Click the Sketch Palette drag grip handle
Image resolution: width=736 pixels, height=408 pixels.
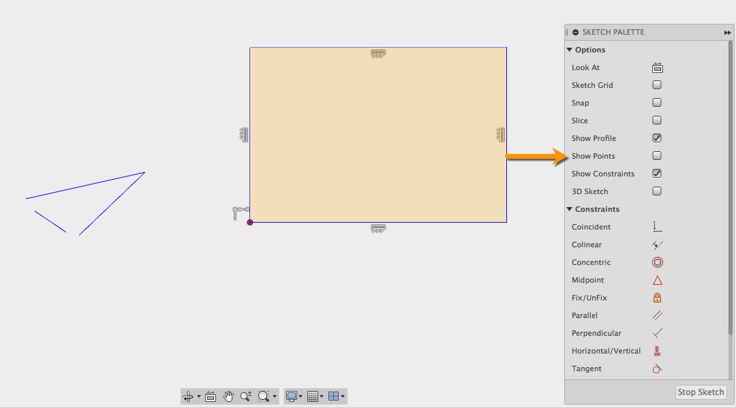(566, 33)
